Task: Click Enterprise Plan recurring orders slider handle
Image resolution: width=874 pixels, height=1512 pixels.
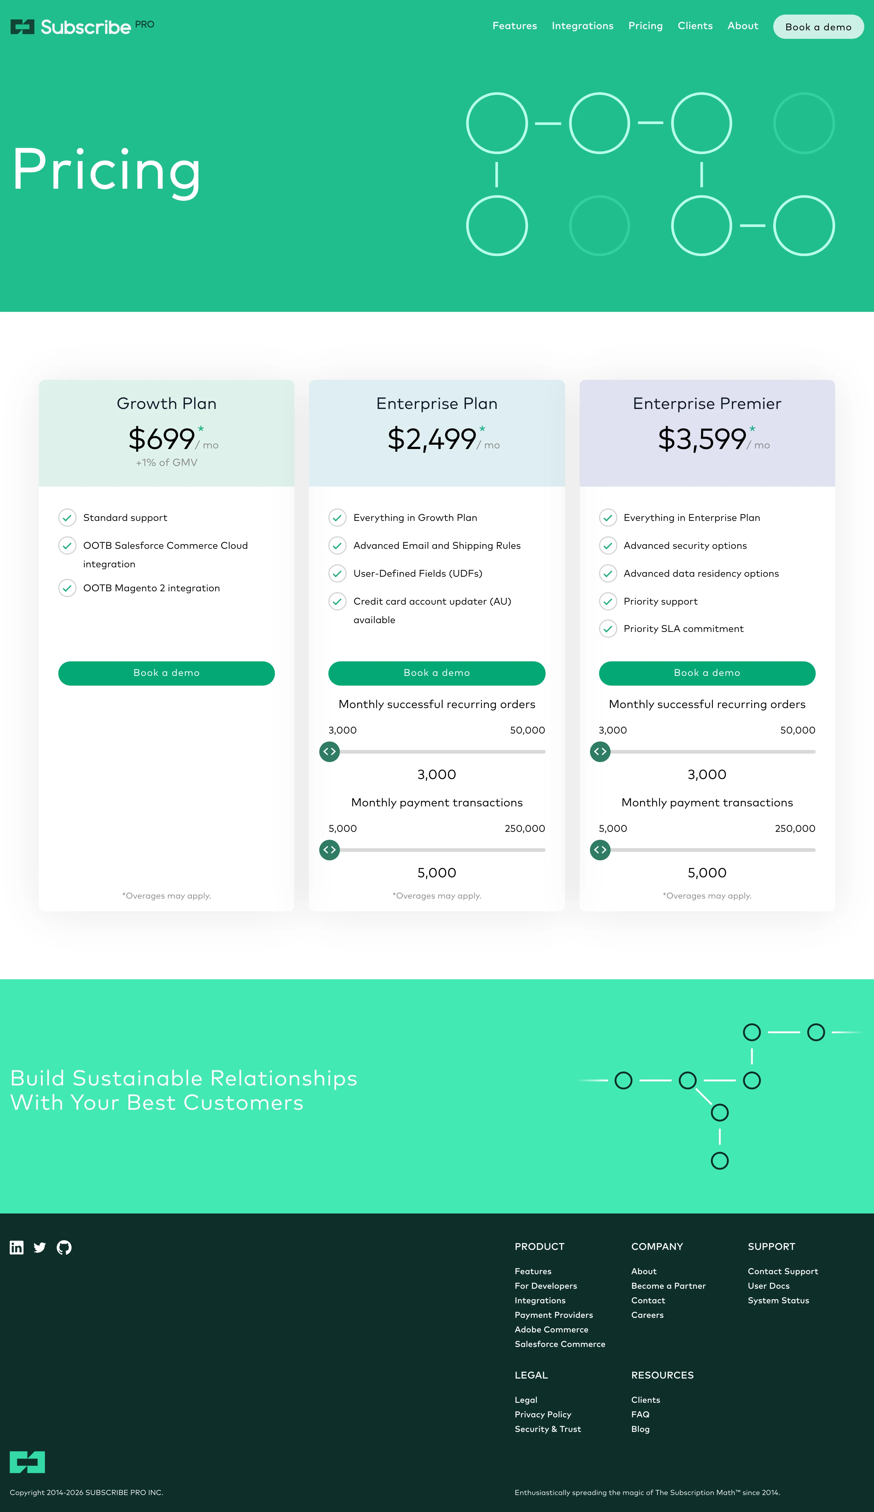Action: pos(330,751)
